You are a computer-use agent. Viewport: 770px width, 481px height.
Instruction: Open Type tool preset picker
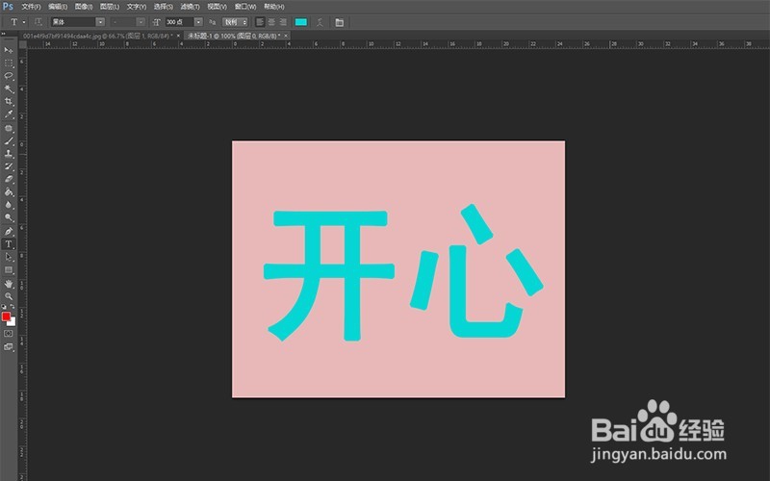pos(17,22)
